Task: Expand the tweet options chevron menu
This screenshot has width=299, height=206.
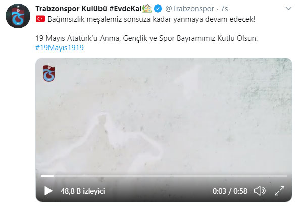Action: point(289,9)
